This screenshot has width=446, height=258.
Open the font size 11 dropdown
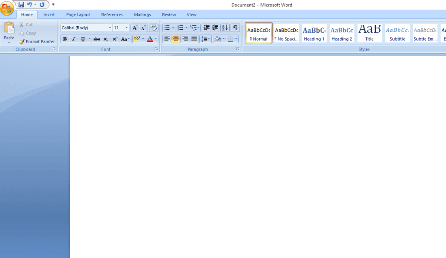(127, 27)
